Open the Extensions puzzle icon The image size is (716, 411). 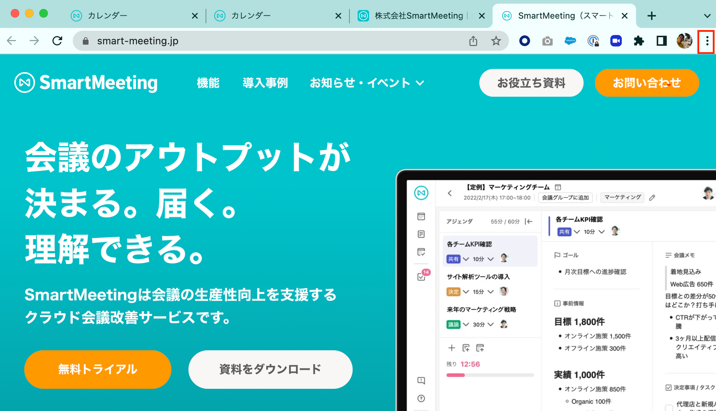639,41
